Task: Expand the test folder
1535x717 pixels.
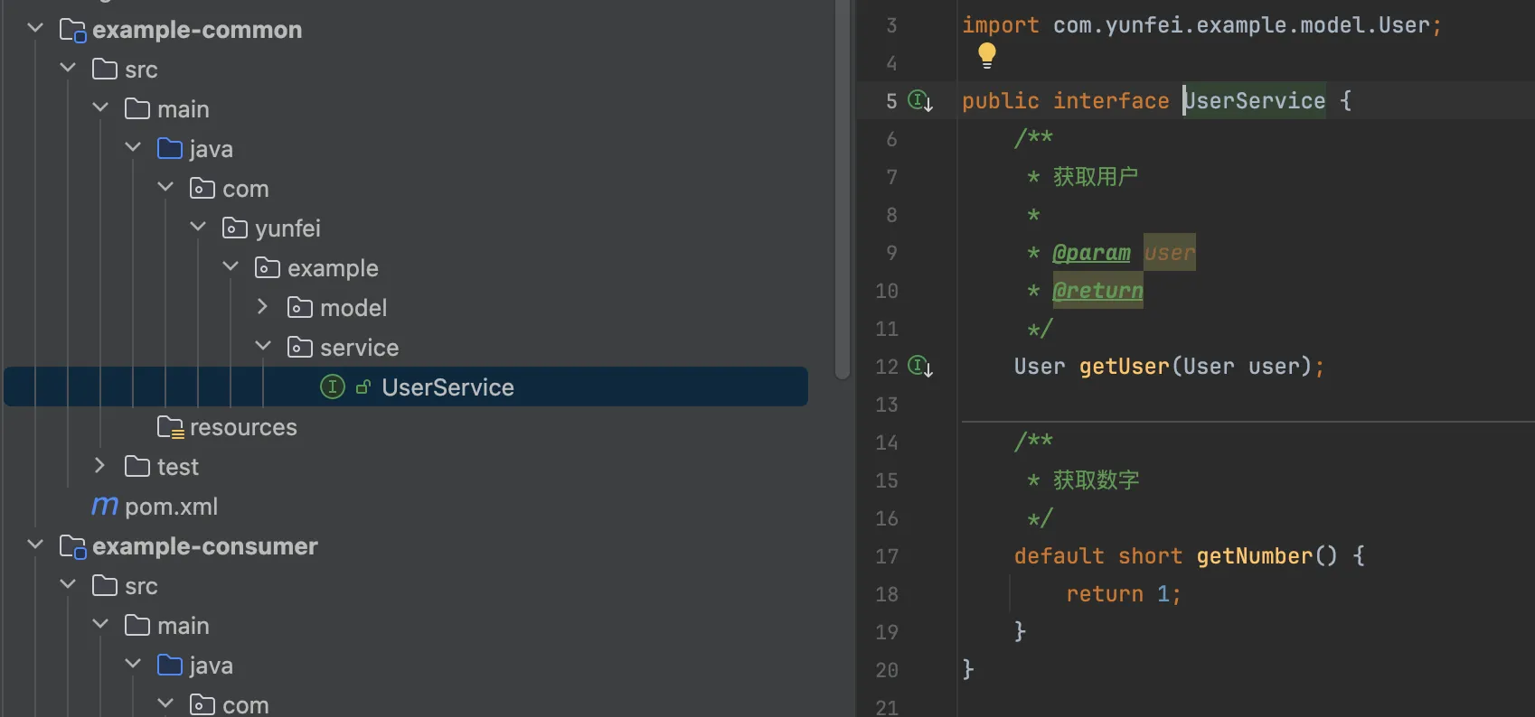Action: click(x=99, y=465)
